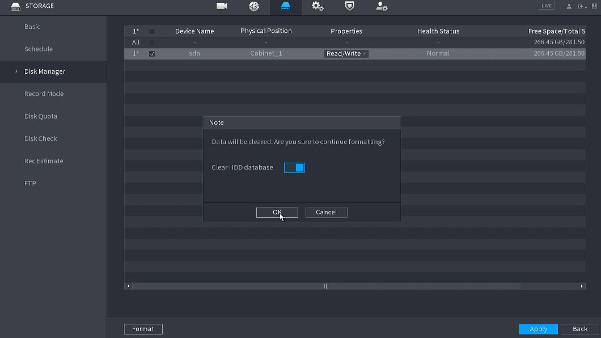This screenshot has height=338, width=601.
Task: Check the All row checkbox
Action: pos(152,43)
